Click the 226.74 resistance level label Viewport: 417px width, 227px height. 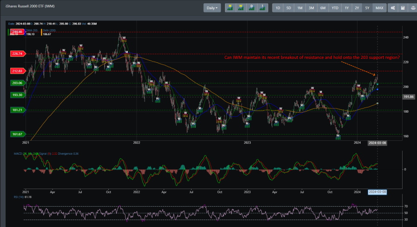click(x=18, y=53)
